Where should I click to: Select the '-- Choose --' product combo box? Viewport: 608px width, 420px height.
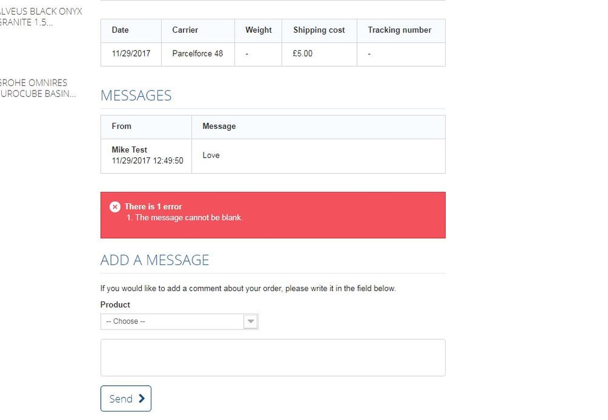pyautogui.click(x=172, y=322)
